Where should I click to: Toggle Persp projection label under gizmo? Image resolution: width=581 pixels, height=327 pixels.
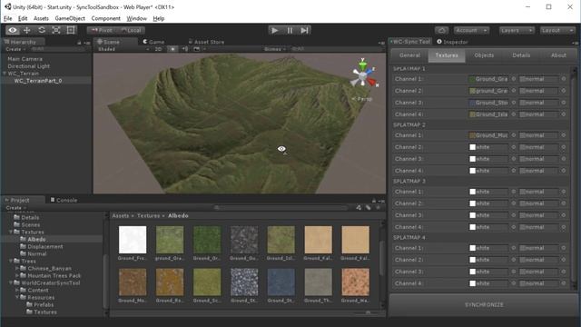tap(361, 99)
